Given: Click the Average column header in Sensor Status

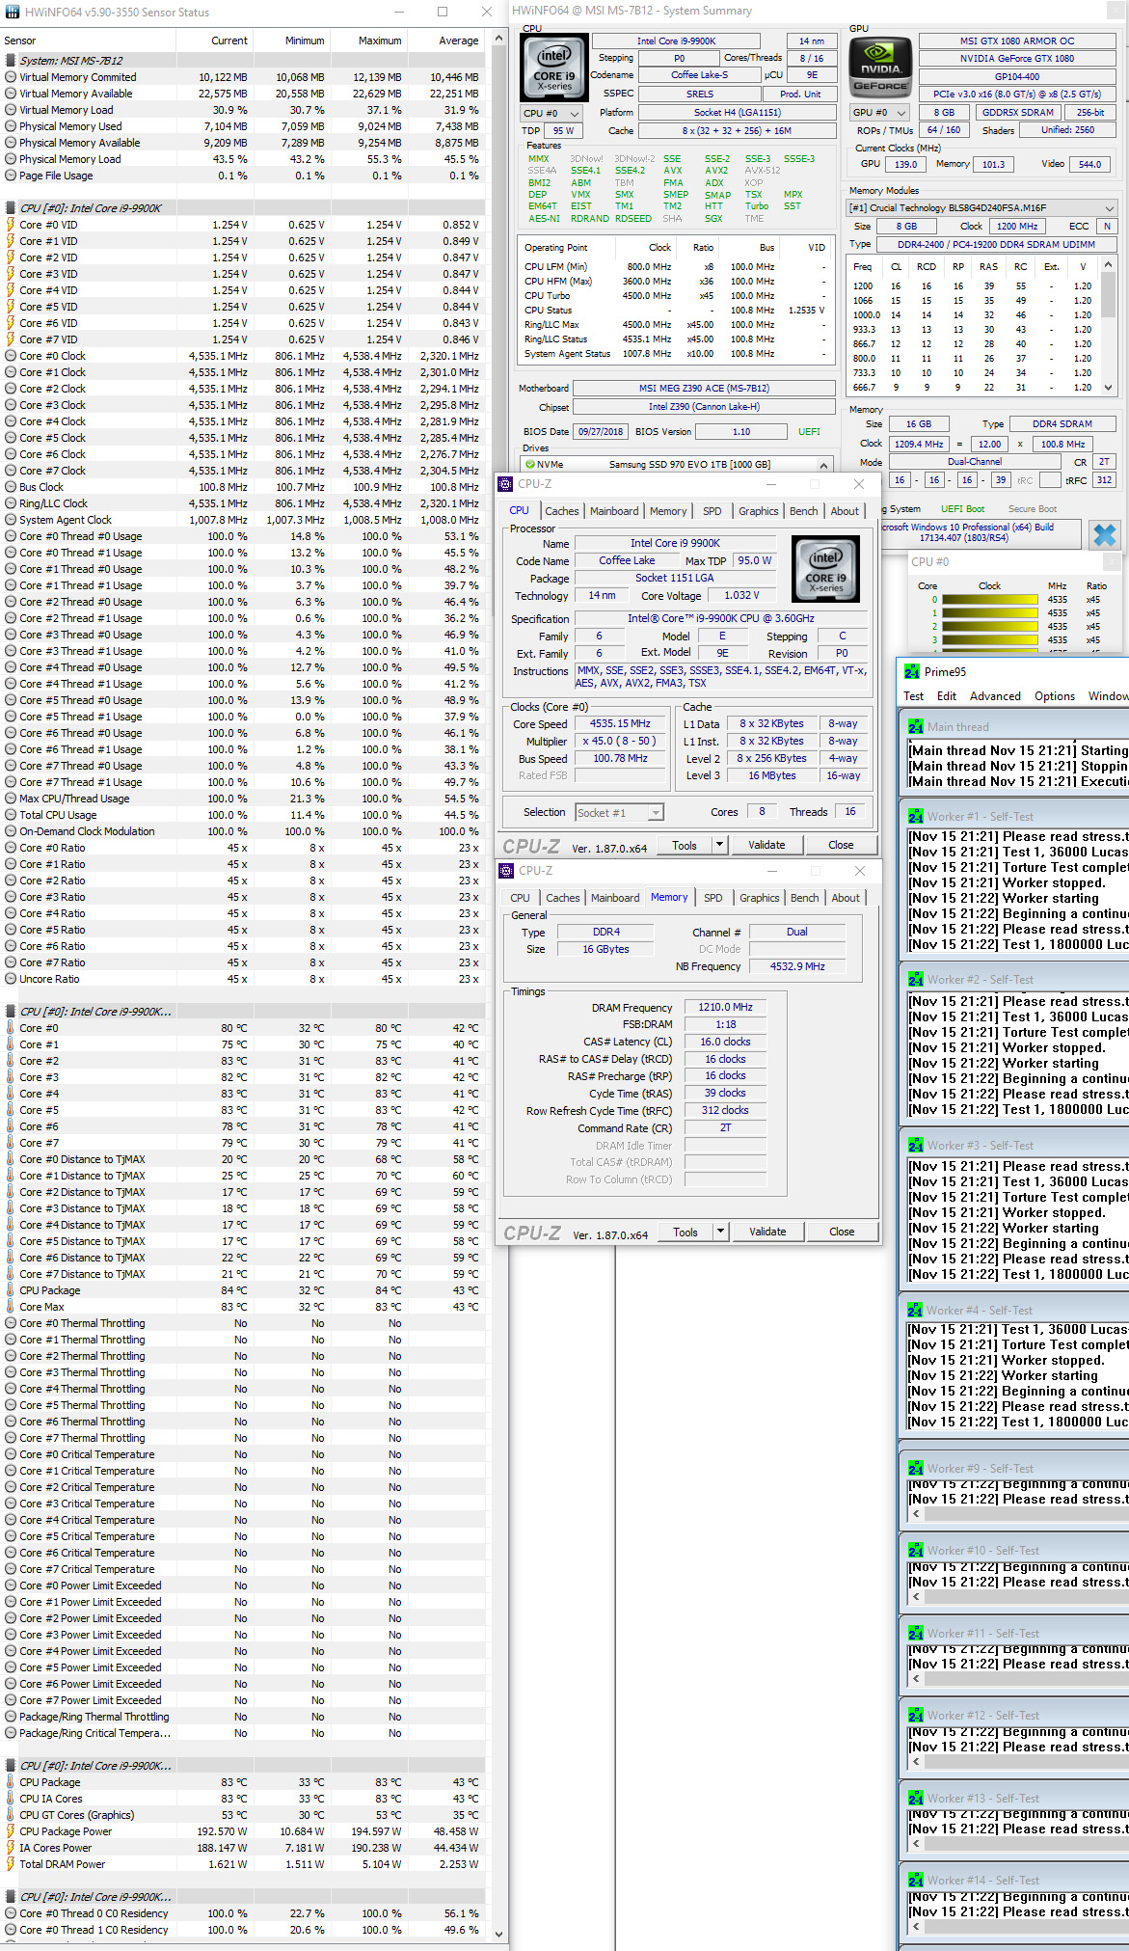Looking at the screenshot, I should (445, 41).
